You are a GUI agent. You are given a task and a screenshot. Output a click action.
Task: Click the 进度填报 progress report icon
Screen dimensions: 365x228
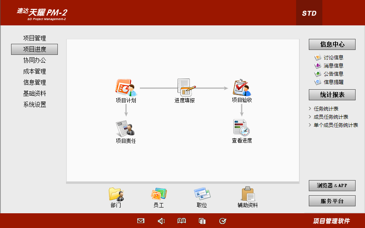185,88
